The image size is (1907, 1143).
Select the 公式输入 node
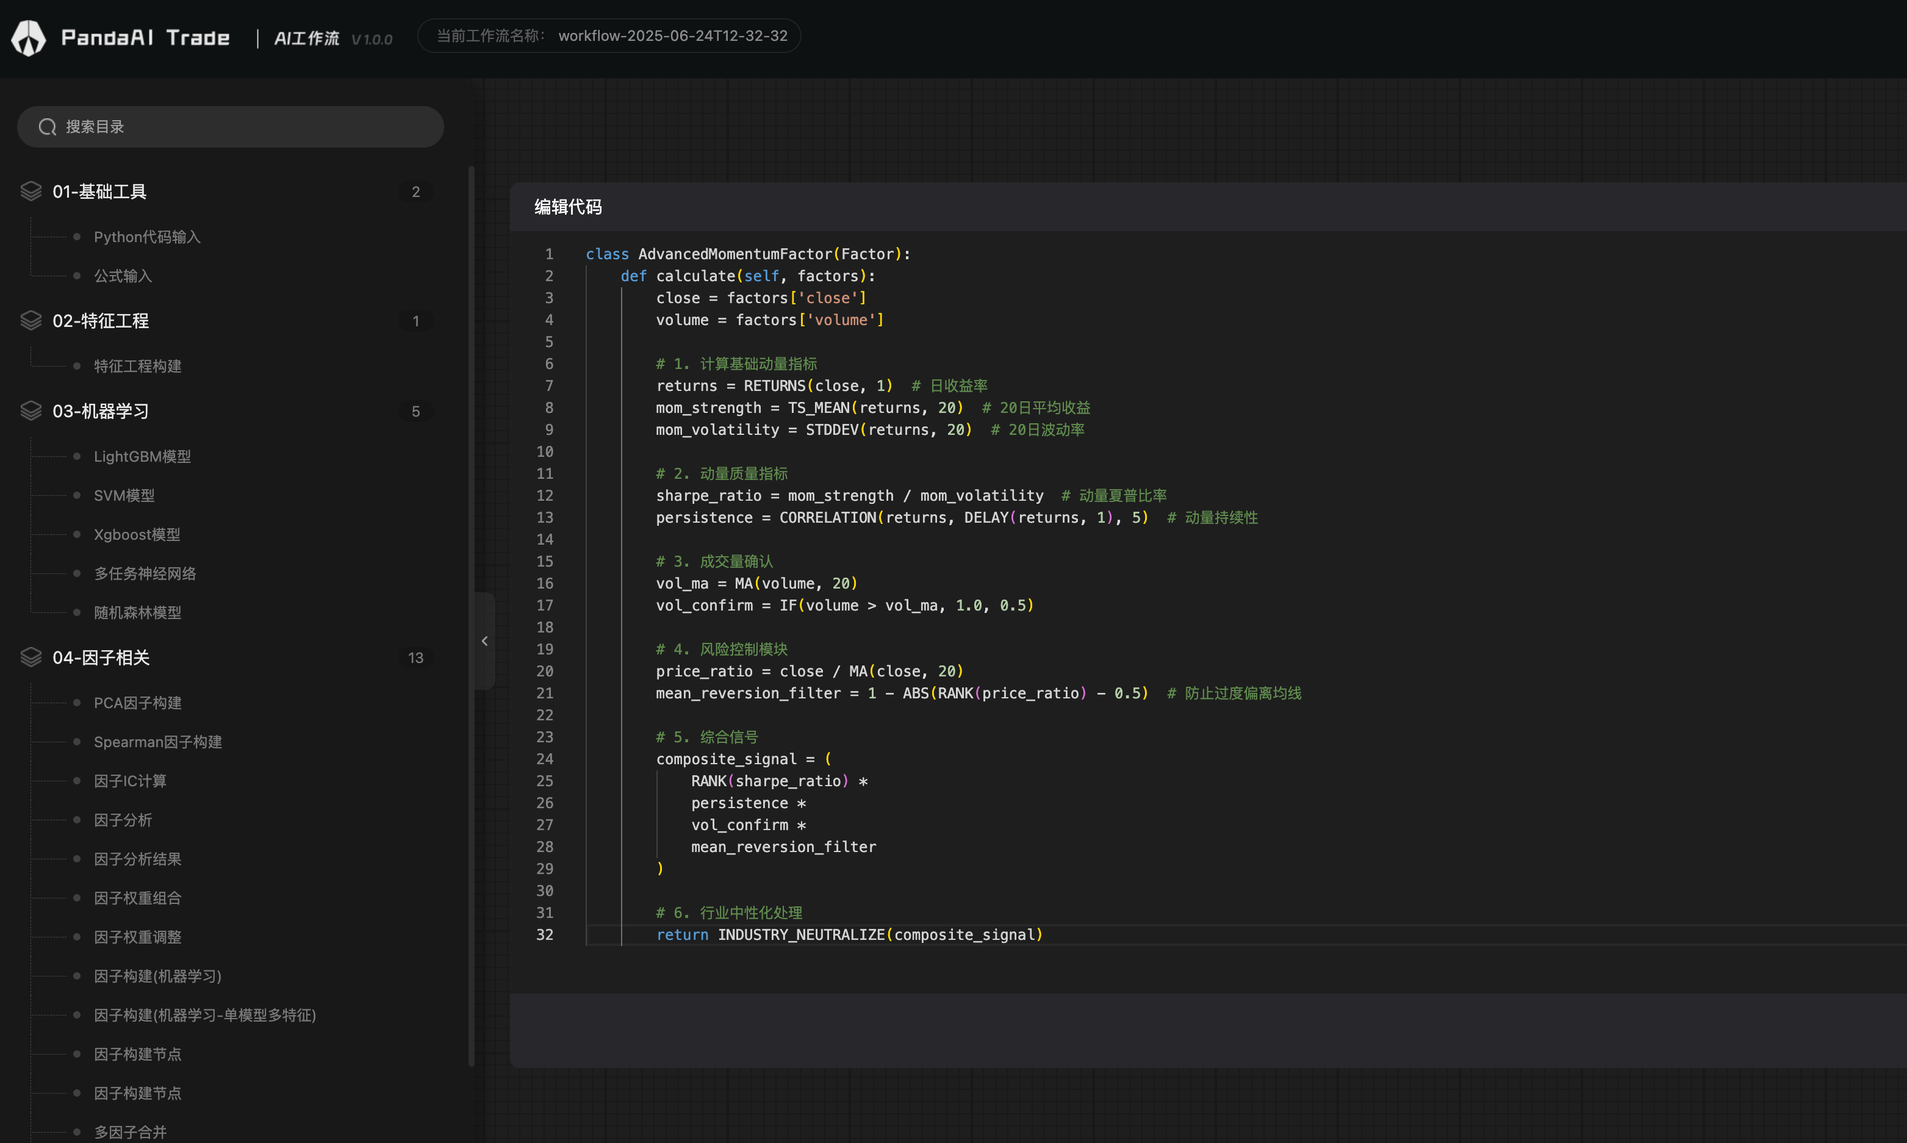click(x=123, y=276)
